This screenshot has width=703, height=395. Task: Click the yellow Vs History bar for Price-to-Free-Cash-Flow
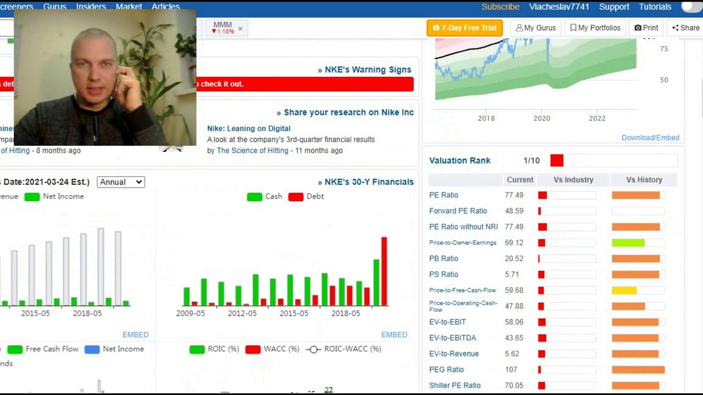pyautogui.click(x=624, y=291)
